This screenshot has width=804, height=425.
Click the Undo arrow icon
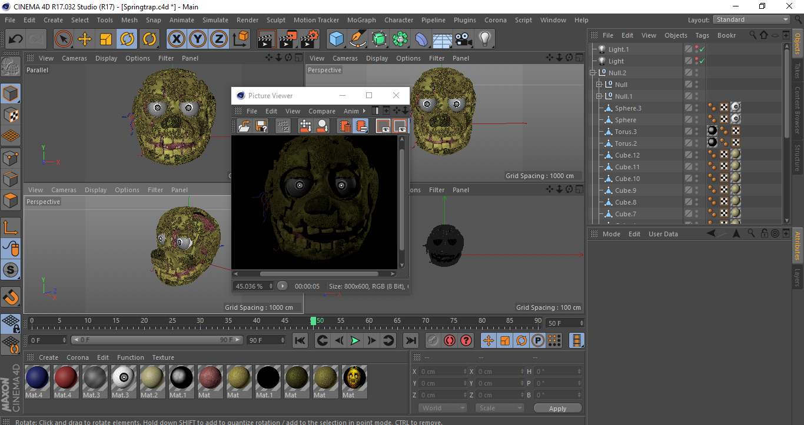16,39
